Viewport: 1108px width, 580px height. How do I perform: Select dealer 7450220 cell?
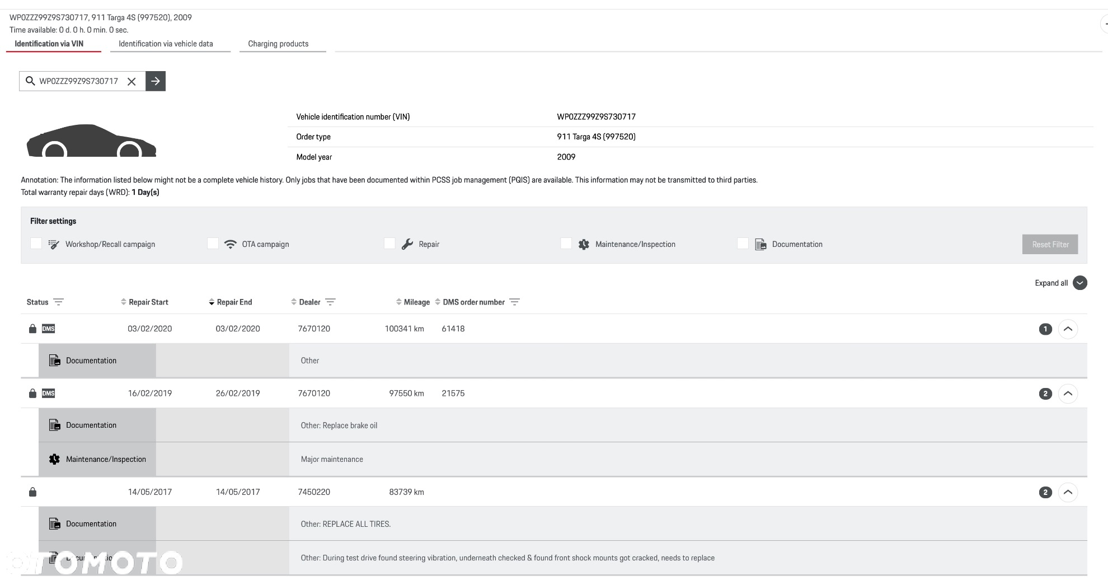tap(314, 492)
